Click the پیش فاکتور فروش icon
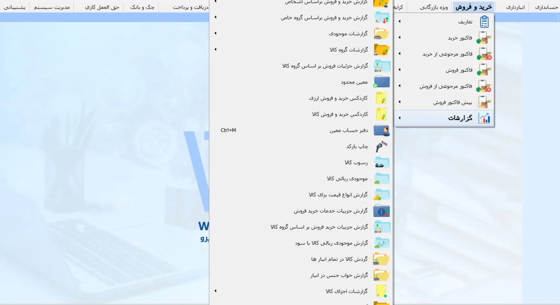This screenshot has width=560, height=305. pos(484,102)
